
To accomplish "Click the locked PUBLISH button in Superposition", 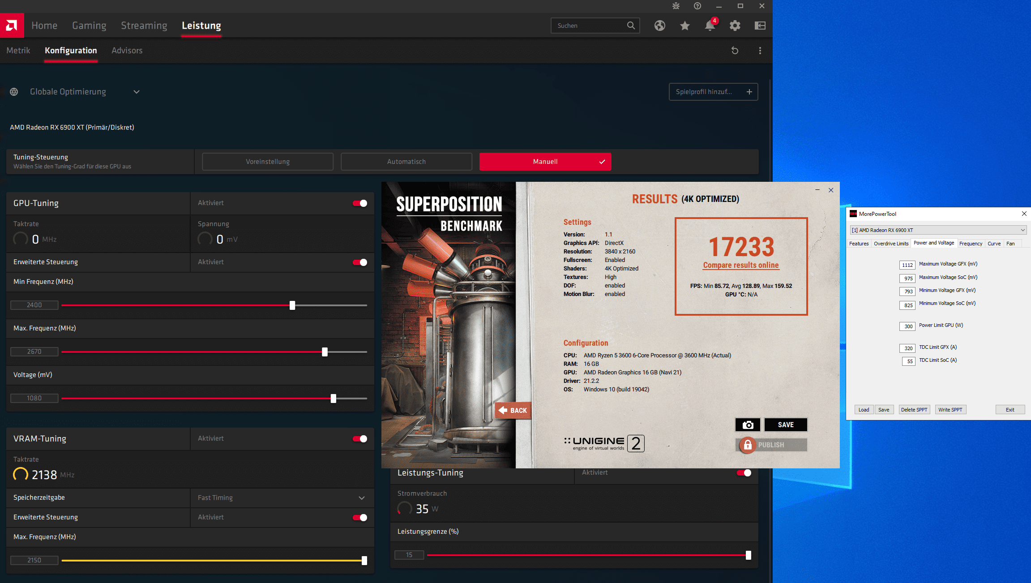I will tap(771, 445).
